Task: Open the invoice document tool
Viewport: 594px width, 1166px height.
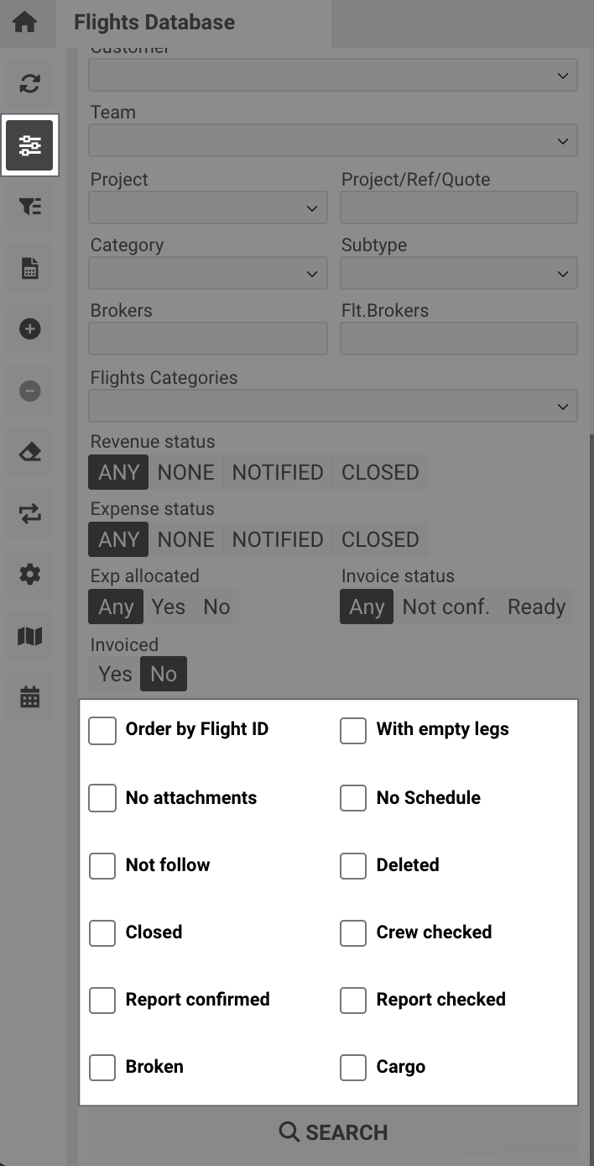Action: click(x=29, y=268)
